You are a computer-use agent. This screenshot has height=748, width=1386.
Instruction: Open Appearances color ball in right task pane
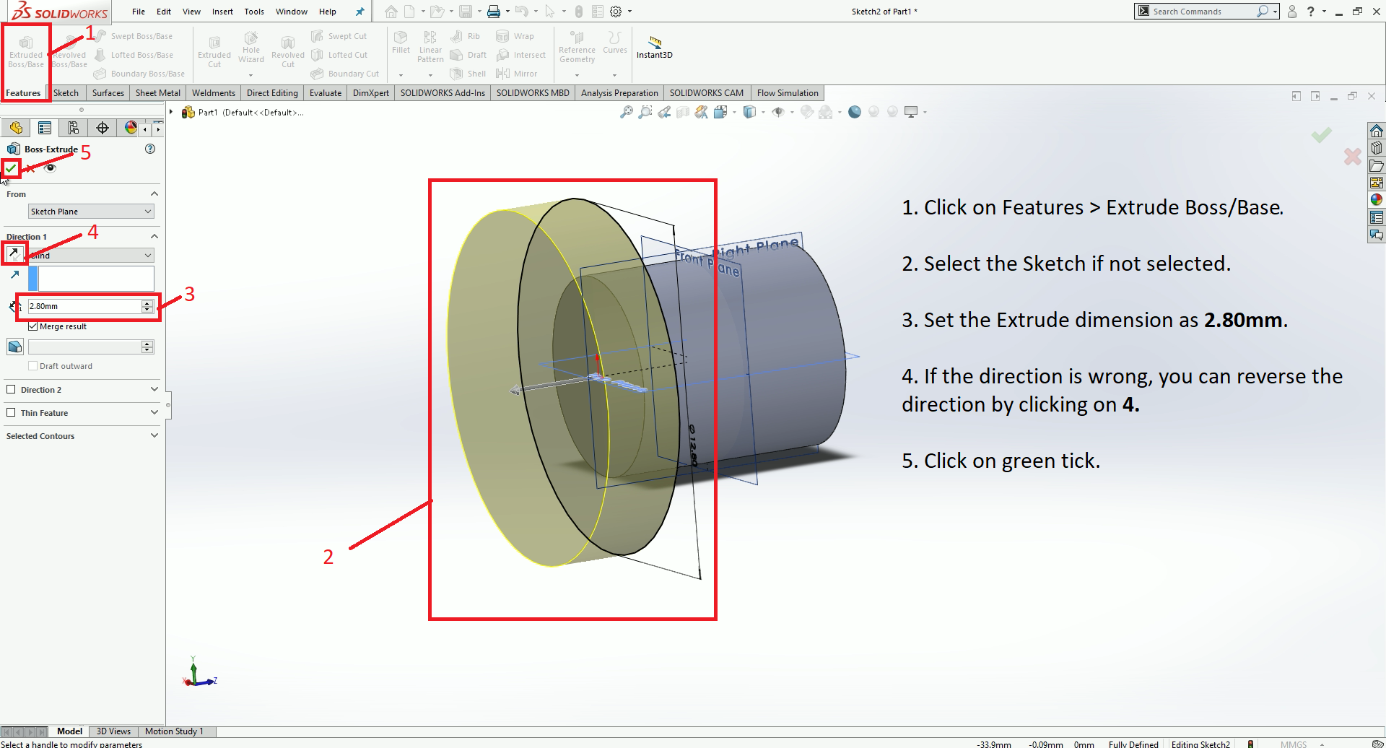point(1377,200)
